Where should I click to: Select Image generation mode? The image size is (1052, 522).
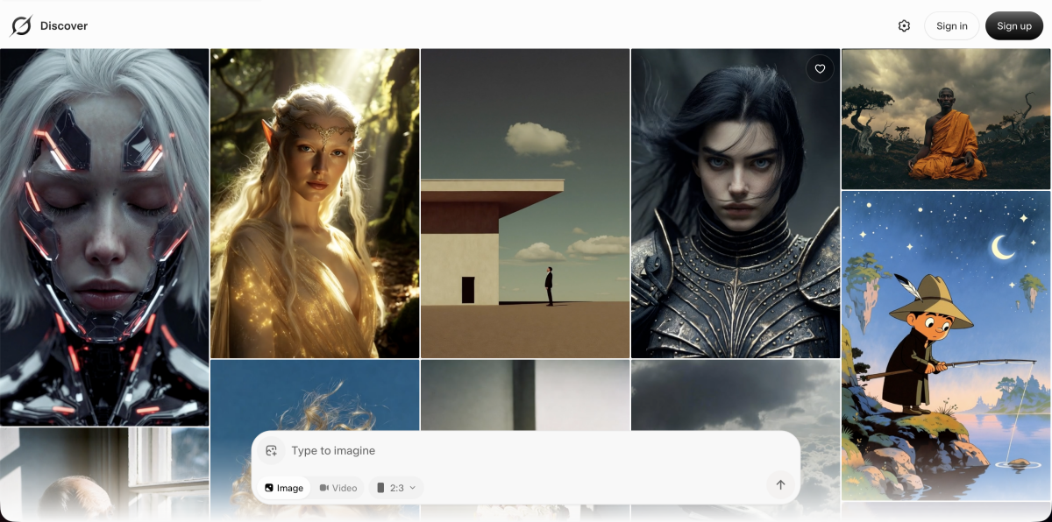285,488
